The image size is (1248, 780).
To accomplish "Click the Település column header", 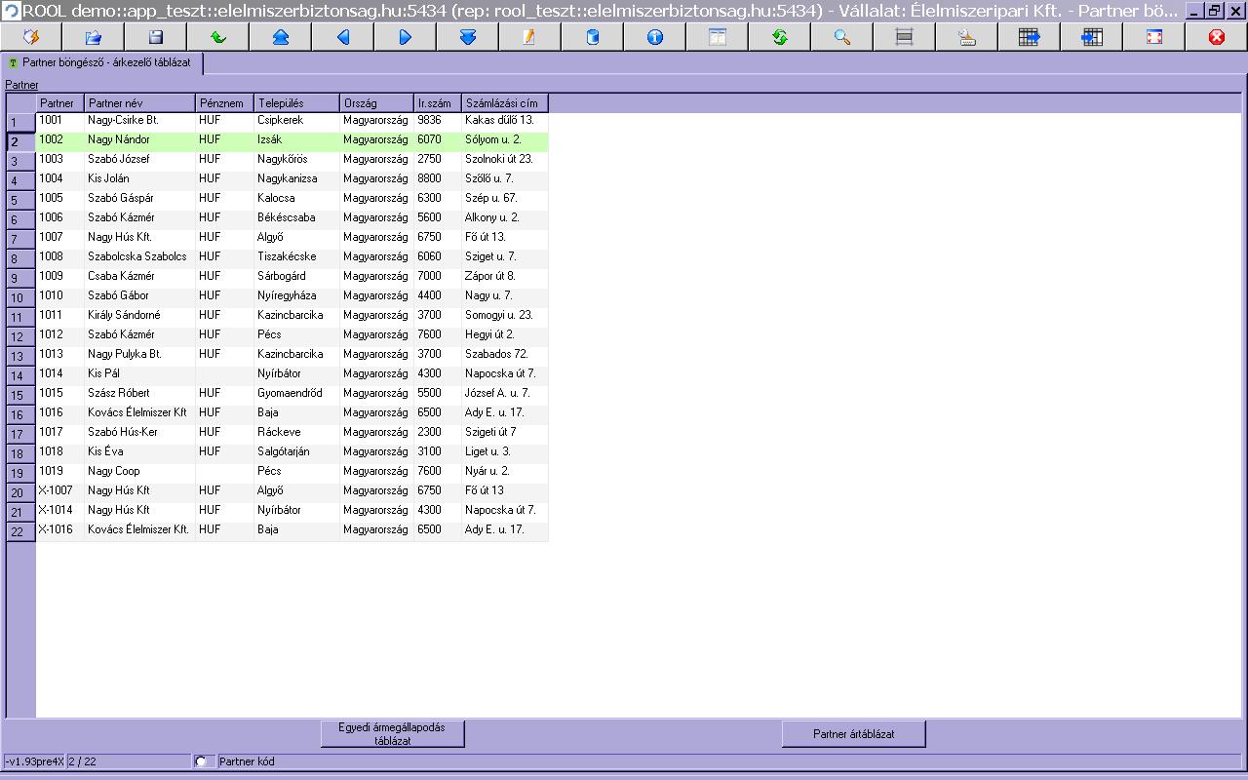I will click(296, 103).
